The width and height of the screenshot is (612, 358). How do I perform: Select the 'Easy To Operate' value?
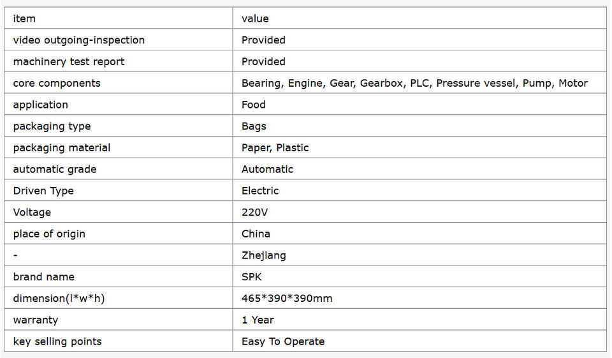(x=282, y=341)
